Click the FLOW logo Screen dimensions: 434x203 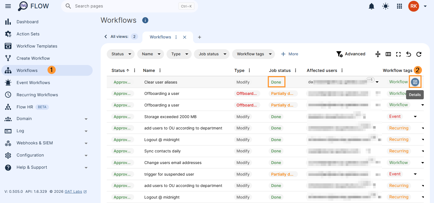[33, 6]
